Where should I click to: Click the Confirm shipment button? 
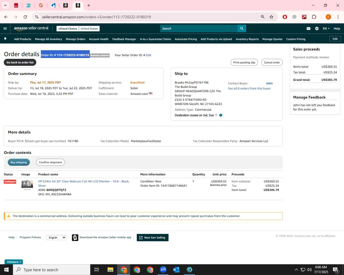(x=51, y=162)
